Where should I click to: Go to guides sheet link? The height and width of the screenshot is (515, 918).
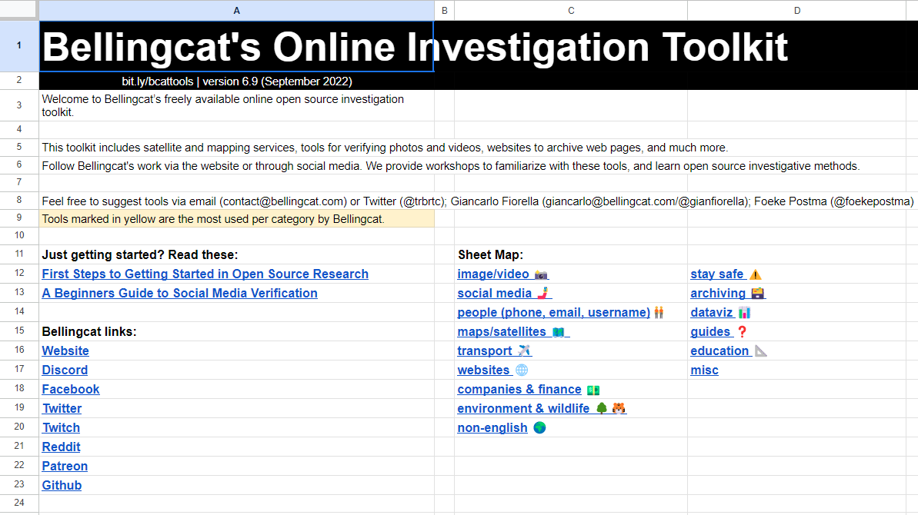(x=711, y=332)
